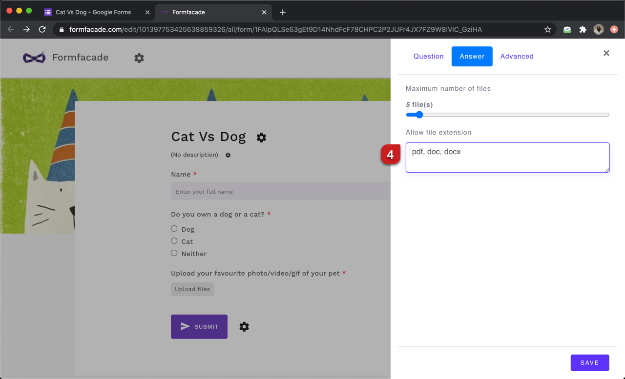Click the browser back arrow
This screenshot has height=379, width=625.
coord(11,29)
